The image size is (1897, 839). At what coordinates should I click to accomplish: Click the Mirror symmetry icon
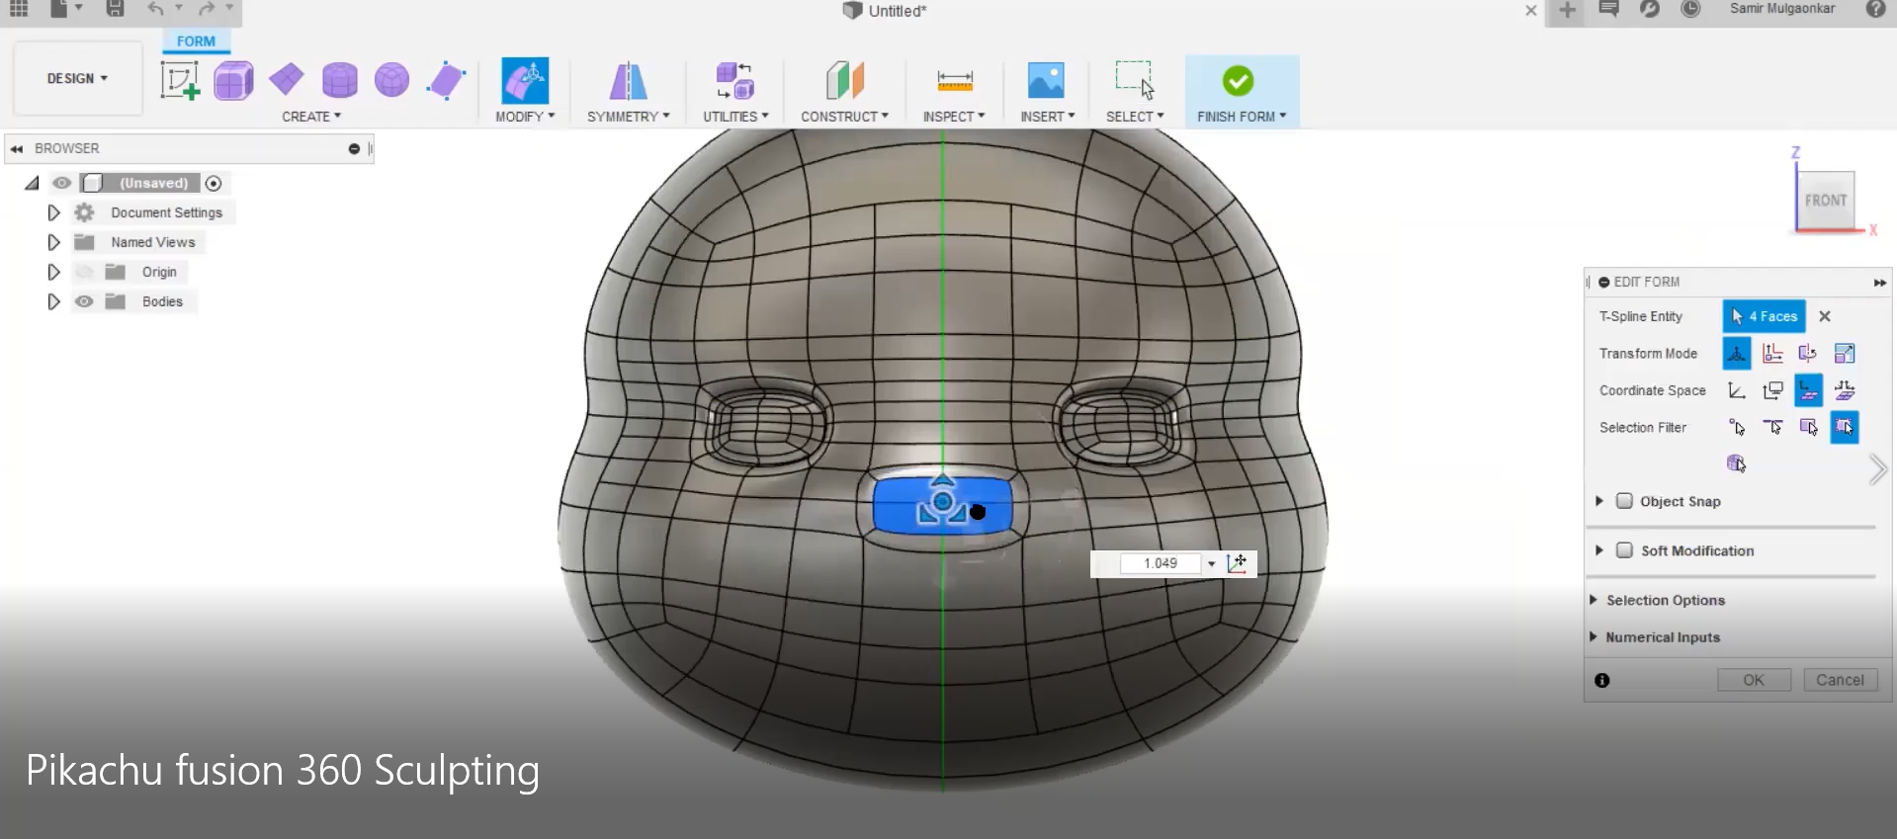tap(628, 80)
